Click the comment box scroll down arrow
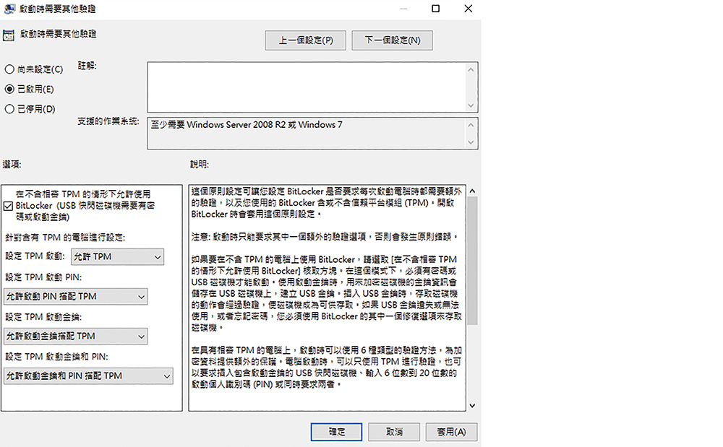Image resolution: width=723 pixels, height=447 pixels. pyautogui.click(x=471, y=105)
